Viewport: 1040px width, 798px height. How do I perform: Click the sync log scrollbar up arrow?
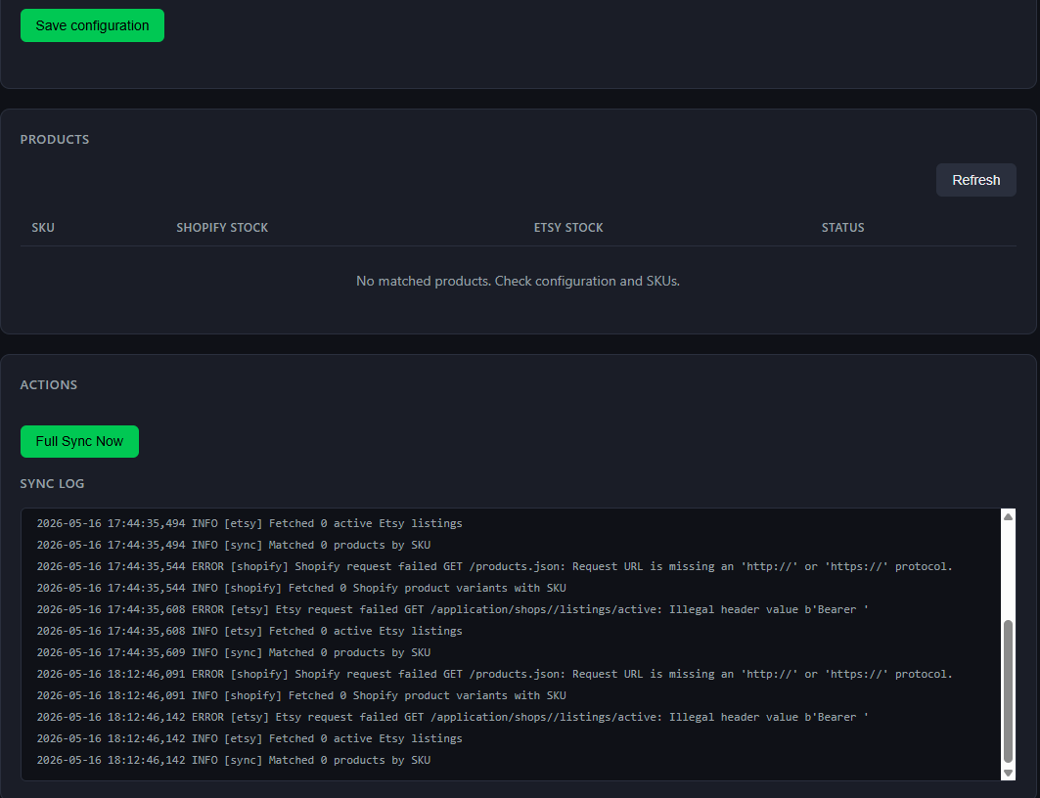tap(1008, 517)
